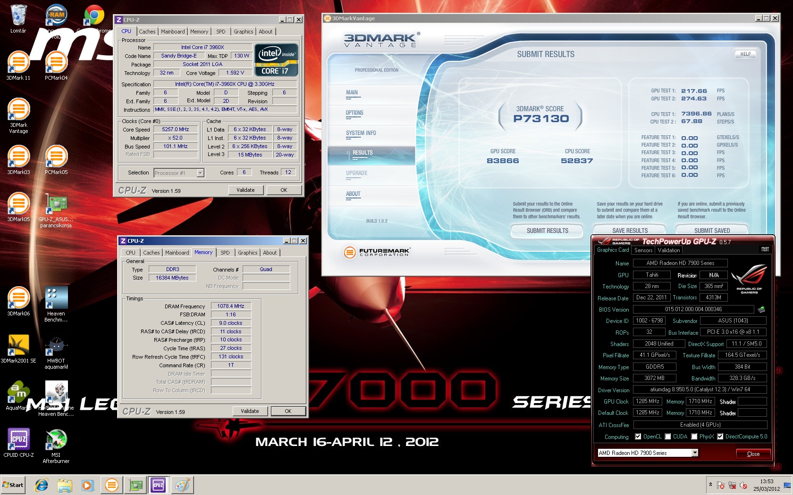Open the Processor #1 selection dropdown
Image resolution: width=793 pixels, height=495 pixels.
pyautogui.click(x=200, y=173)
